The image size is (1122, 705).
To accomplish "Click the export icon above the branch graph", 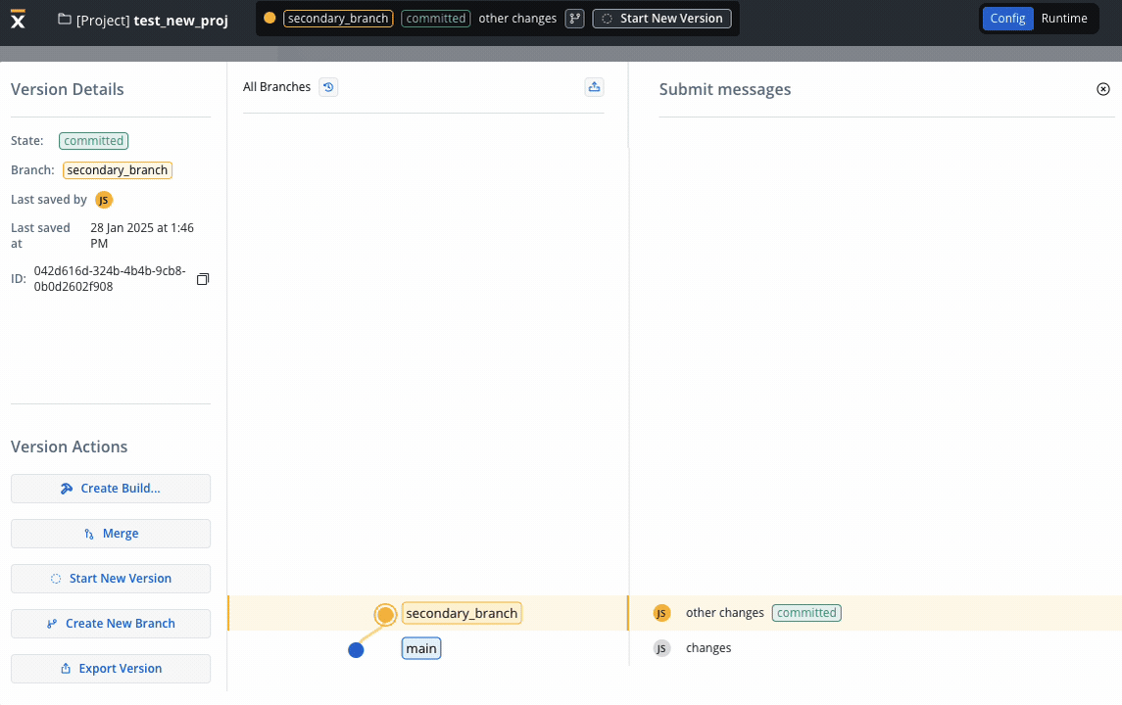I will [594, 87].
